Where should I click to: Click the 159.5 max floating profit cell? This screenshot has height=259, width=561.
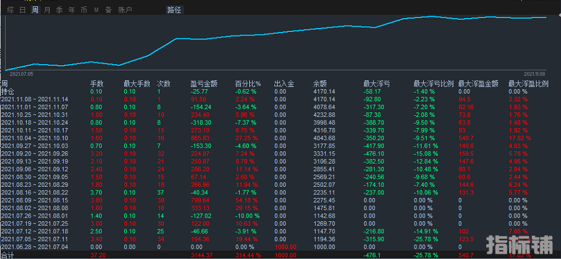point(465,154)
